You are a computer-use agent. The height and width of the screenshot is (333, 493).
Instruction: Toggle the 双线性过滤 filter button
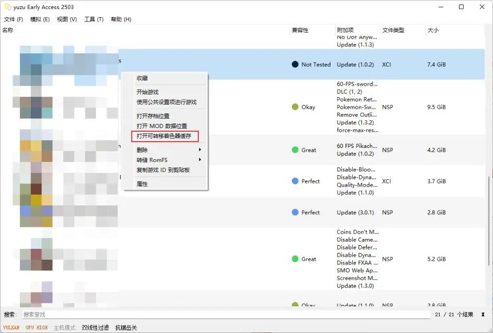(95, 328)
